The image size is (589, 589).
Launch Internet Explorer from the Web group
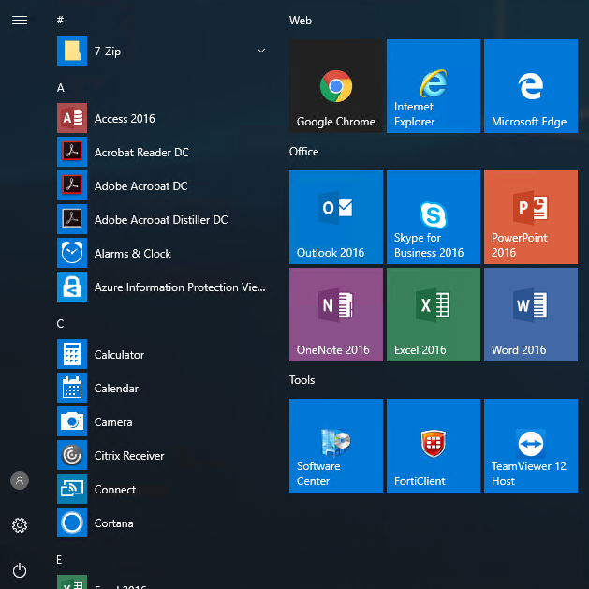pyautogui.click(x=433, y=86)
